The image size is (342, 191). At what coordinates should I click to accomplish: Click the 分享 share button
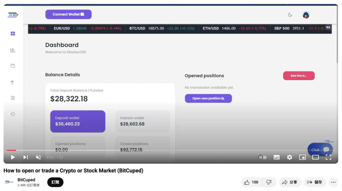point(290,182)
